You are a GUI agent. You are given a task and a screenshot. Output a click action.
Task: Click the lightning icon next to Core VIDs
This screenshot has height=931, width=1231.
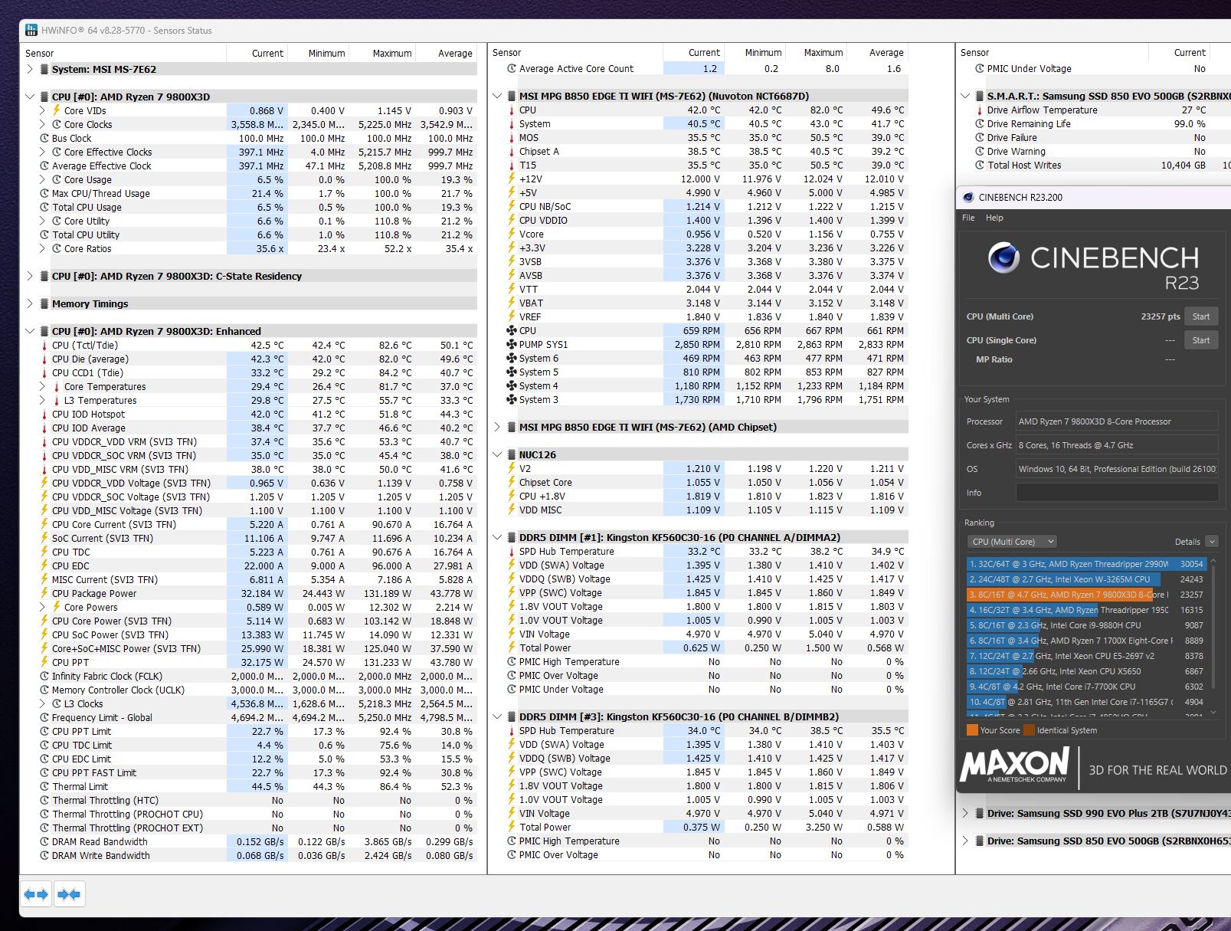pyautogui.click(x=57, y=110)
